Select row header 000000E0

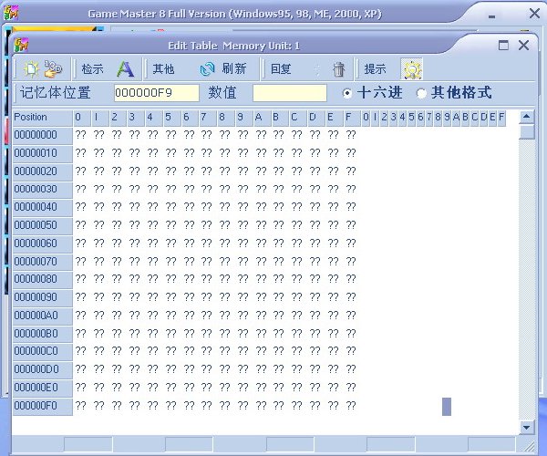point(43,388)
